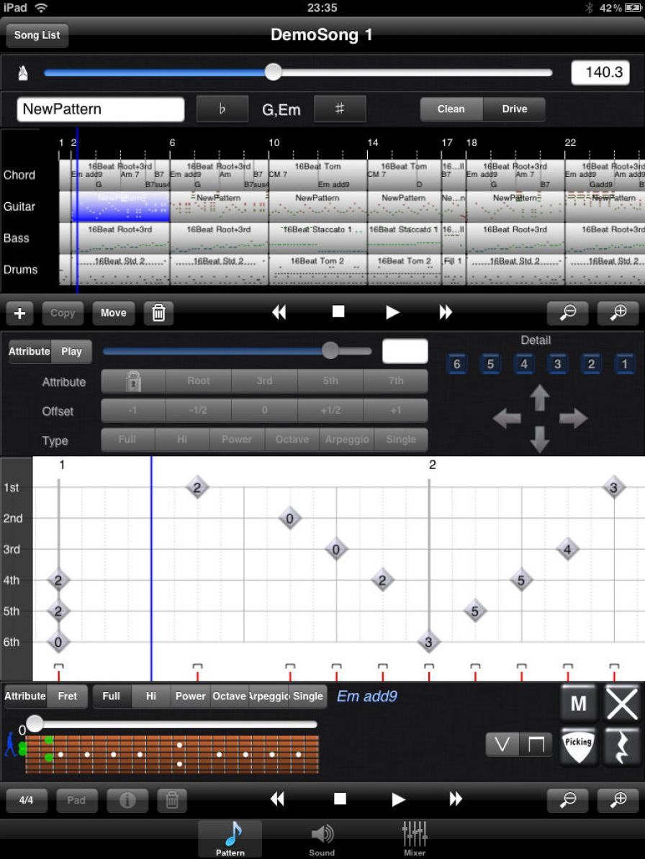645x859 pixels.
Task: Click the NewPattern name text field
Action: point(100,109)
